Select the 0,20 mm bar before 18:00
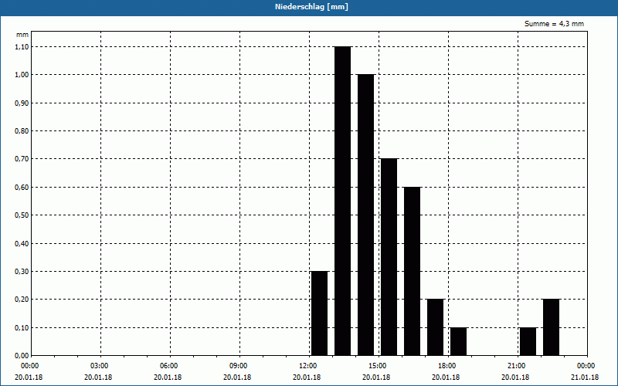 pos(435,327)
